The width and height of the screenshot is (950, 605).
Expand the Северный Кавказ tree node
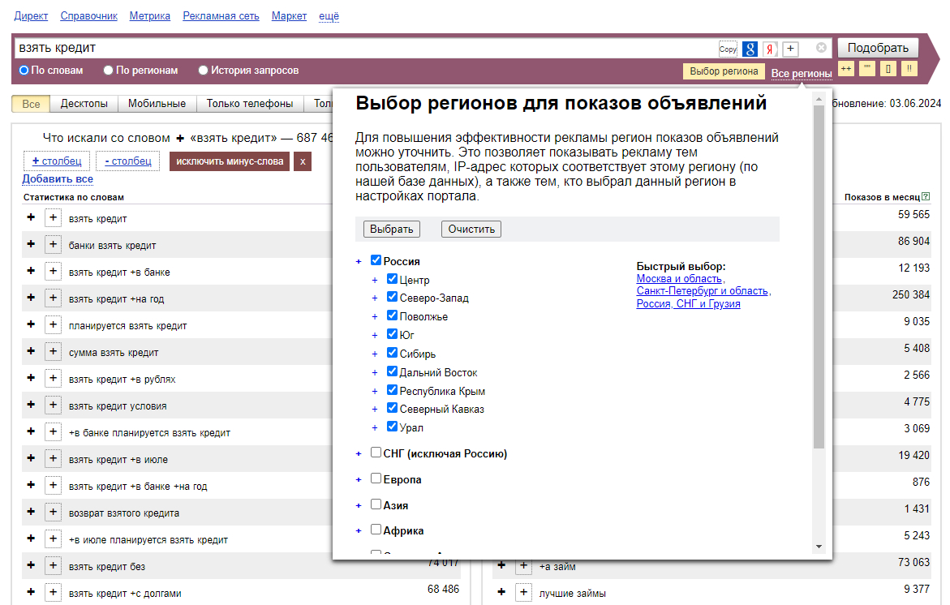[375, 410]
